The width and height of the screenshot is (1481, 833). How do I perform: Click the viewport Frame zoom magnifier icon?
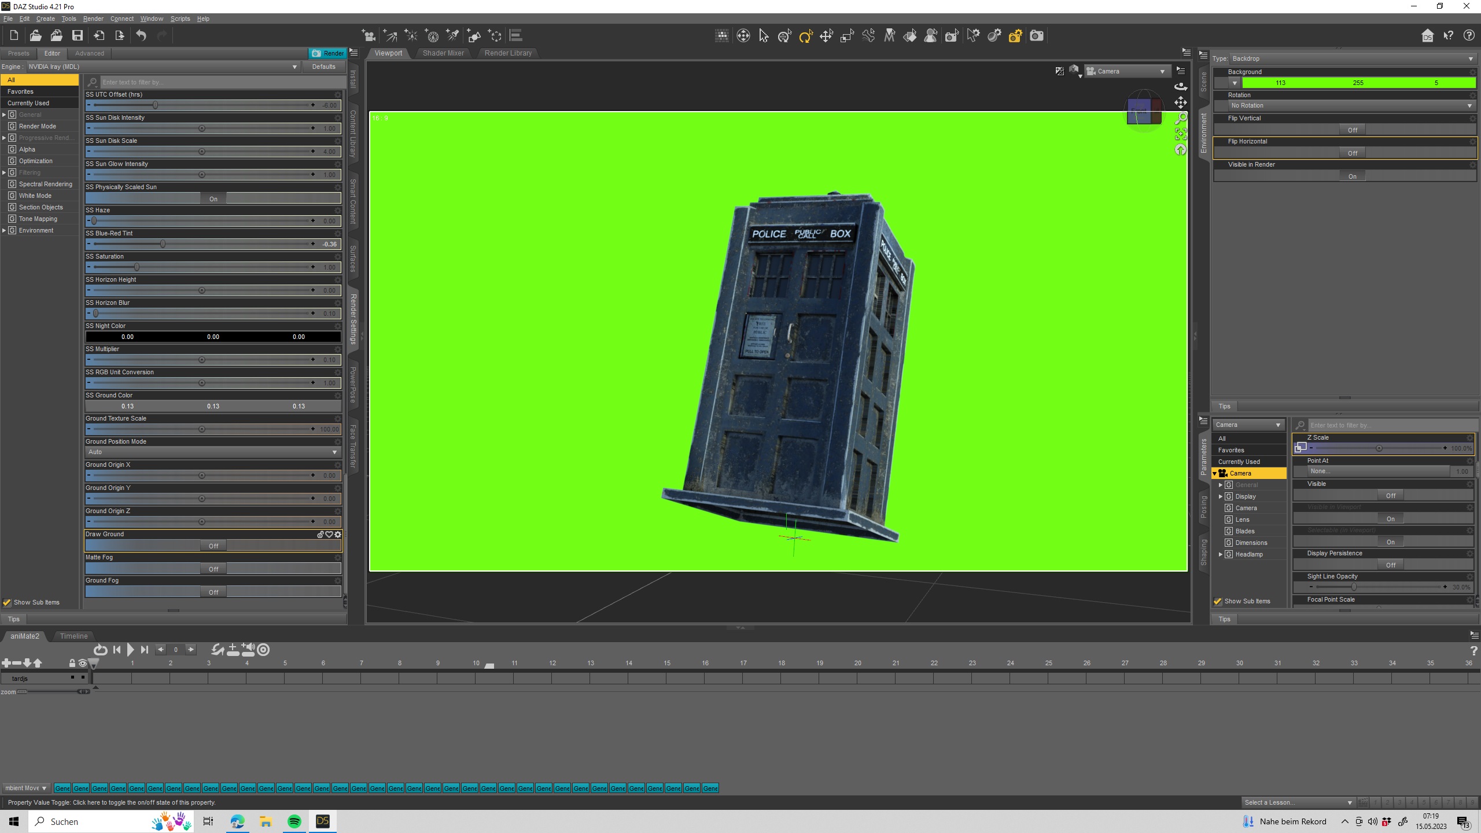[x=1181, y=119]
